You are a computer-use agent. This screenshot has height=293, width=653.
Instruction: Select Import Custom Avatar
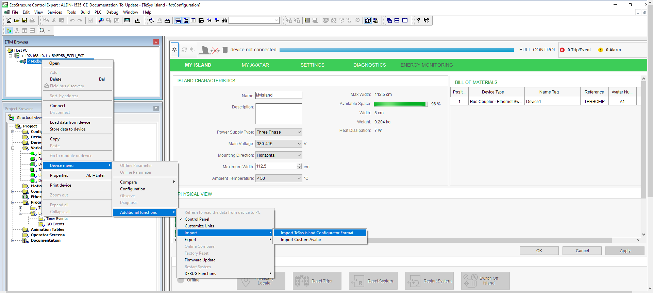pyautogui.click(x=320, y=240)
